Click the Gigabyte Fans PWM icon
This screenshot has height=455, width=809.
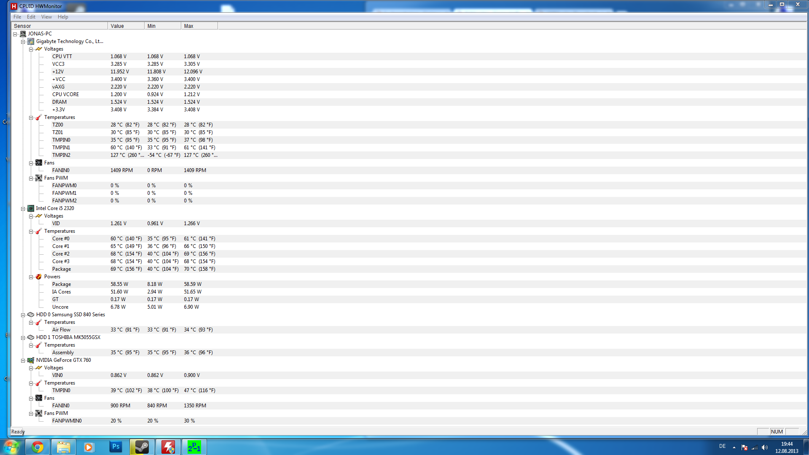(x=39, y=178)
